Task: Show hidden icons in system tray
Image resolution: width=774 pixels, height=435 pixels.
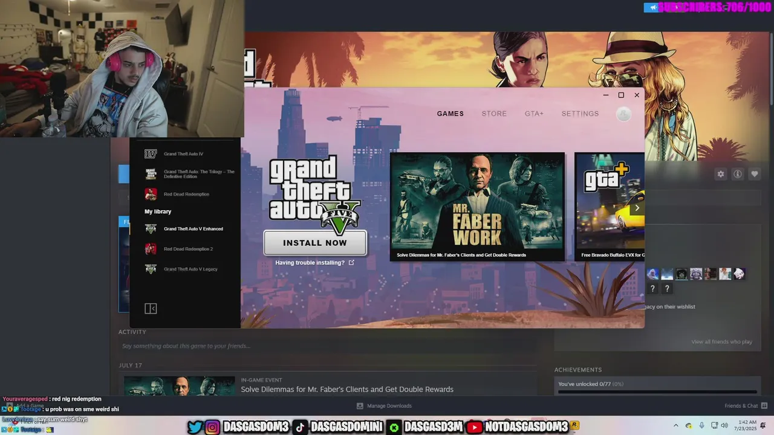Action: pyautogui.click(x=676, y=425)
